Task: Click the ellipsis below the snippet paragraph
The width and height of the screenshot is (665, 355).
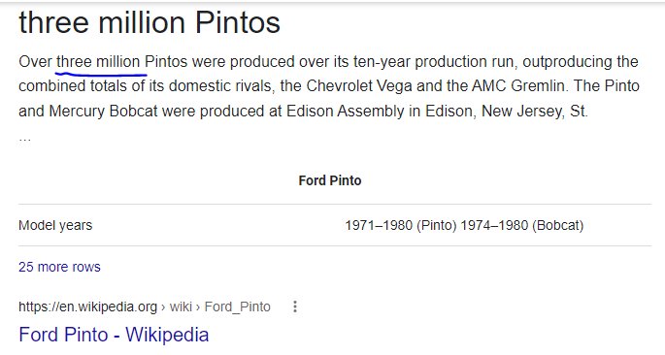Action: (x=24, y=139)
